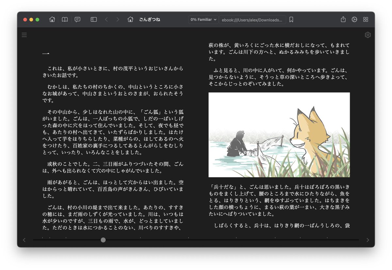Image resolution: width=392 pixels, height=270 pixels.
Task: Open the home screen icon in toolbar
Action: (x=52, y=19)
